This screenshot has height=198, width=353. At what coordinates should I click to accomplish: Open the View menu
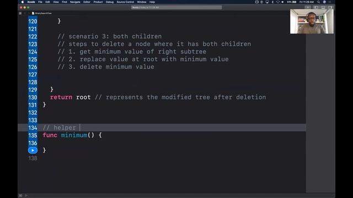coord(56,2)
